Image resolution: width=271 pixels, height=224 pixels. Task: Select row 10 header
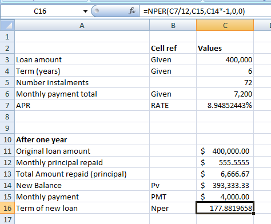point(7,139)
